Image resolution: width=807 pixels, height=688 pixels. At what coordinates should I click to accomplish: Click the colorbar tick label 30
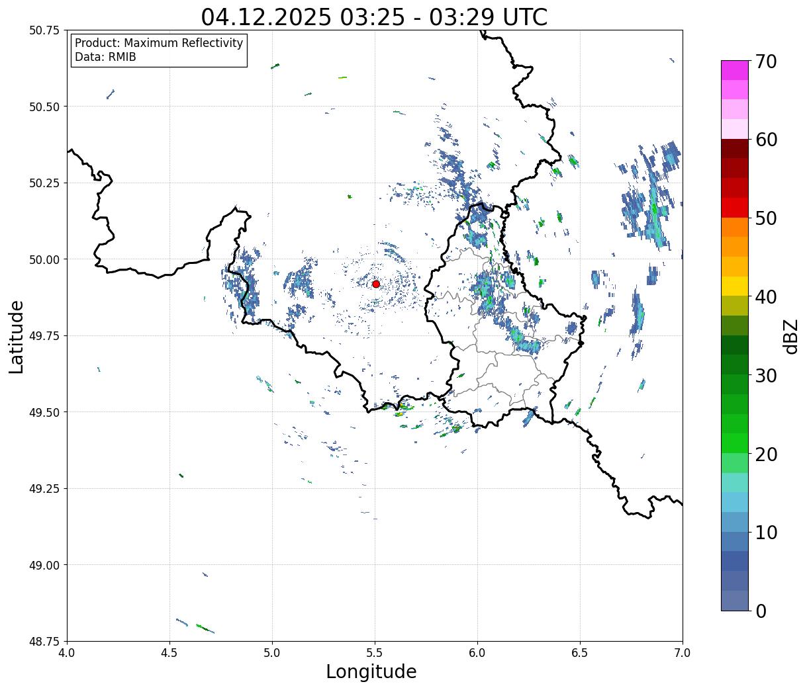(x=766, y=375)
